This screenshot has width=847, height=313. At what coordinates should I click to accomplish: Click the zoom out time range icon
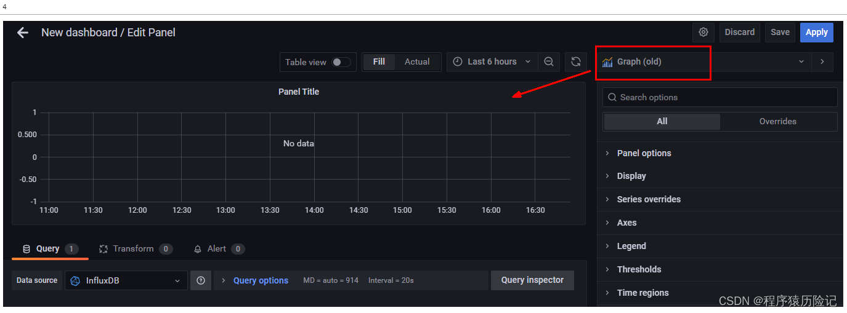point(548,61)
